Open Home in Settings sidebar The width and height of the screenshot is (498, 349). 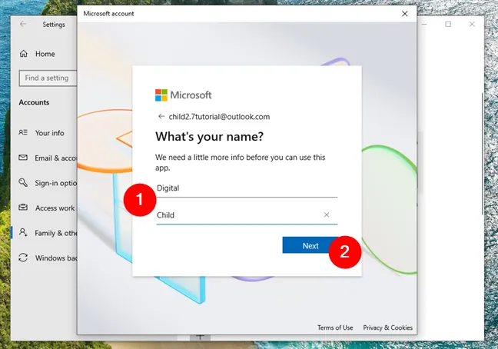45,54
